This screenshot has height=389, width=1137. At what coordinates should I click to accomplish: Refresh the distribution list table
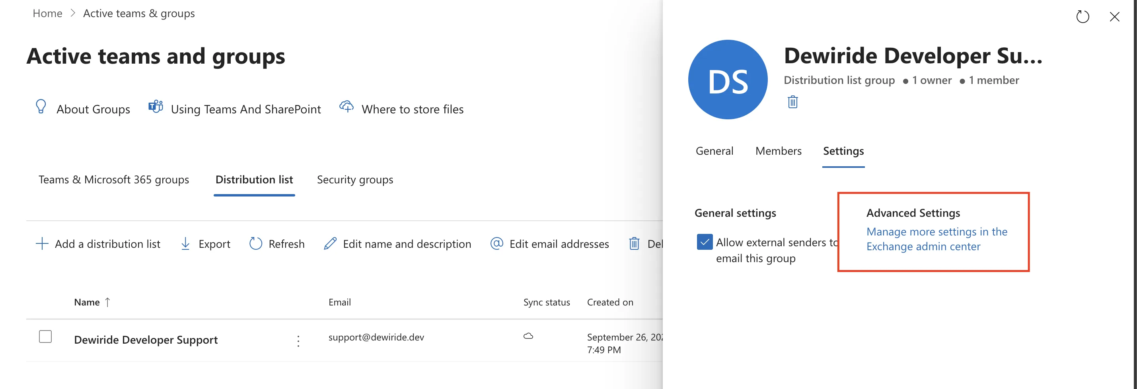point(277,244)
